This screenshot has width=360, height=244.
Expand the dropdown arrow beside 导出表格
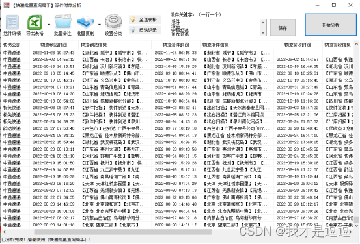click(x=49, y=25)
